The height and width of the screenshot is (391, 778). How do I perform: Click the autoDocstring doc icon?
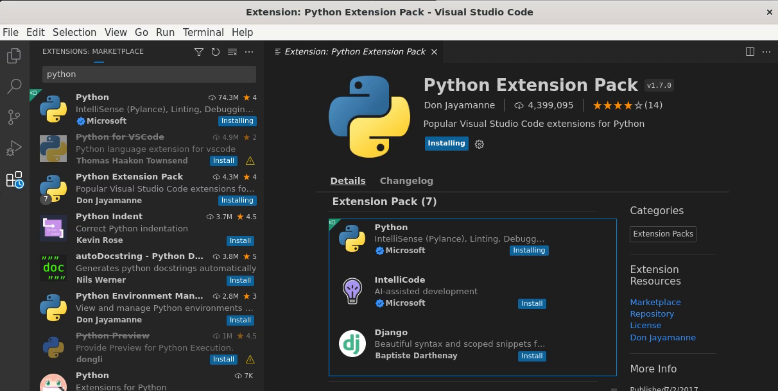point(53,268)
